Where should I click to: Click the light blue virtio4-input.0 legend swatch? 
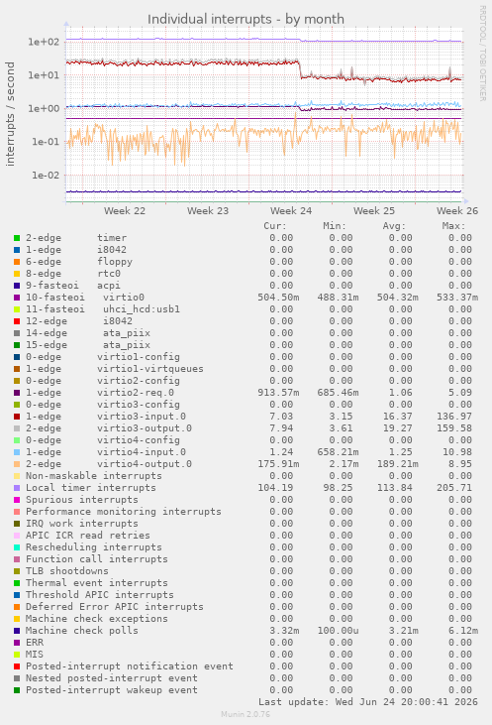[x=17, y=452]
